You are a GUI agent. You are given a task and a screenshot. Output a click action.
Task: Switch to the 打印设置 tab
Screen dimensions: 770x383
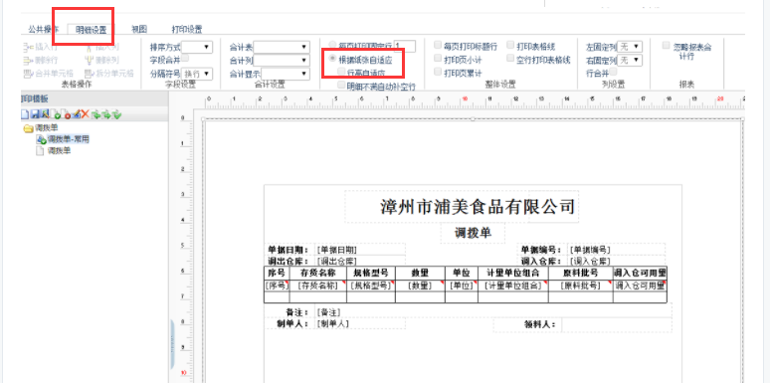[x=187, y=30]
